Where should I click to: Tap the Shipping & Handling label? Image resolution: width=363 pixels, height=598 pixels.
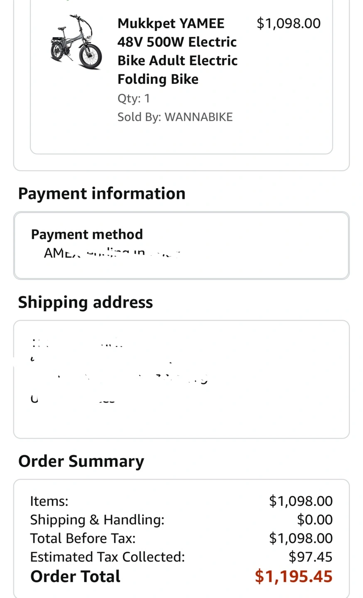click(x=97, y=520)
